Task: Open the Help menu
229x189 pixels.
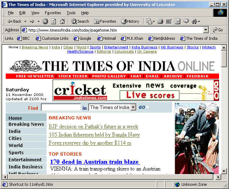Action: coord(85,13)
